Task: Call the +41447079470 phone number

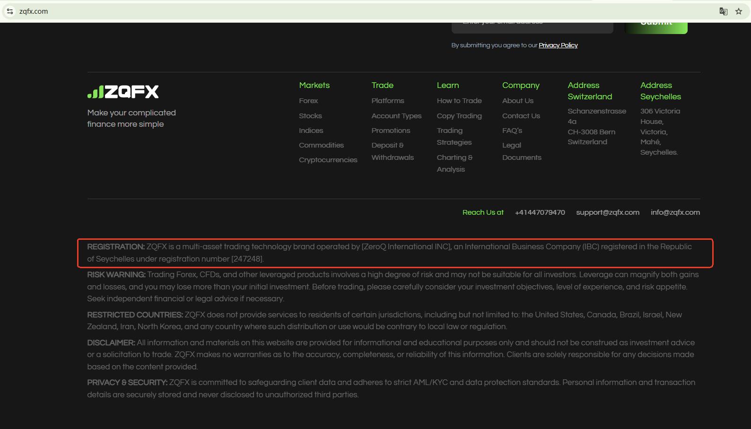Action: coord(540,212)
